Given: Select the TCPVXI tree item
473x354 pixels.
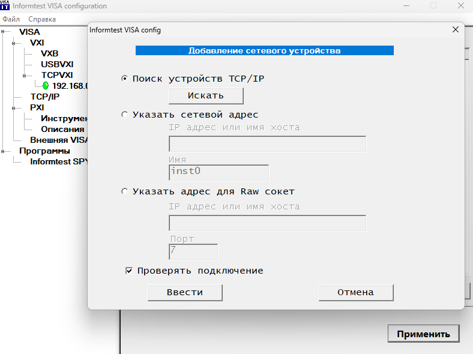Looking at the screenshot, I should point(57,75).
